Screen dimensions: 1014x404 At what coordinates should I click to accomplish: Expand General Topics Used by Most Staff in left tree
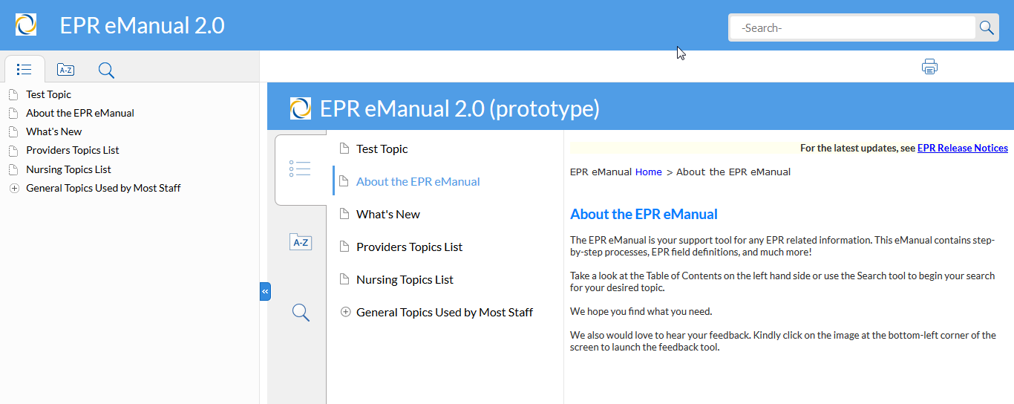point(13,188)
